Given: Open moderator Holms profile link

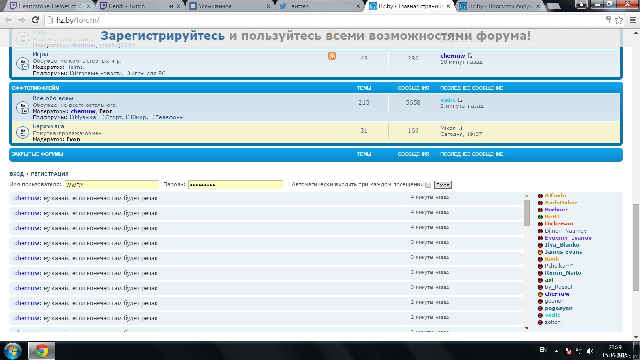Looking at the screenshot, I should tap(74, 67).
